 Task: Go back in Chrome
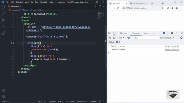click(x=110, y=8)
